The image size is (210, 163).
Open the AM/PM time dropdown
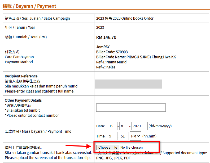135,136
